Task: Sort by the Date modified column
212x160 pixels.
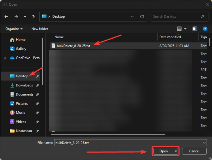Action: click(170, 37)
